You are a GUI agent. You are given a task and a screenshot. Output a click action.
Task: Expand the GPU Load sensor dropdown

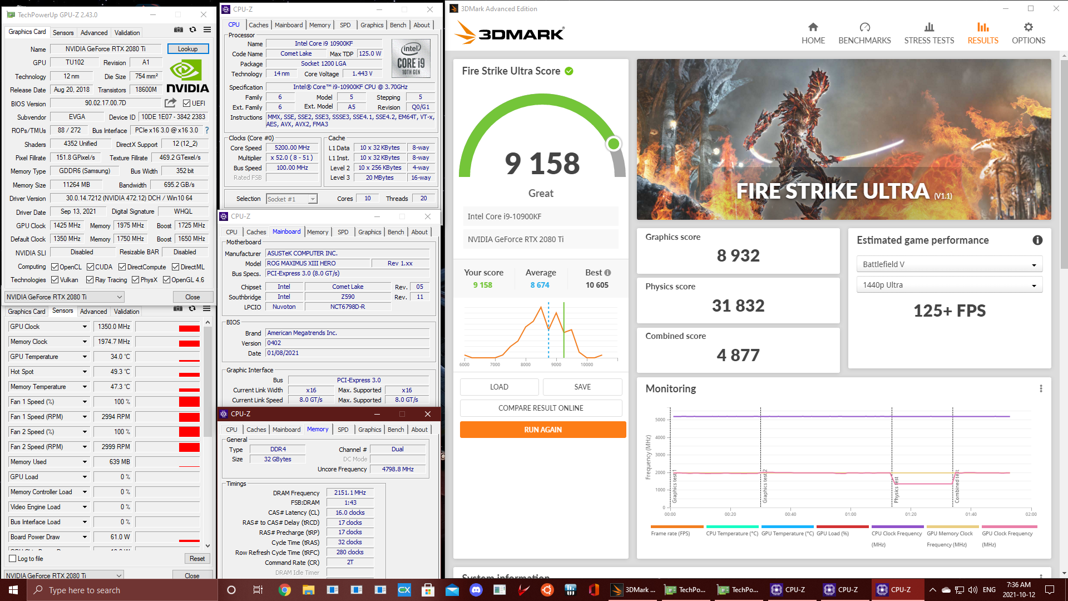coord(85,477)
